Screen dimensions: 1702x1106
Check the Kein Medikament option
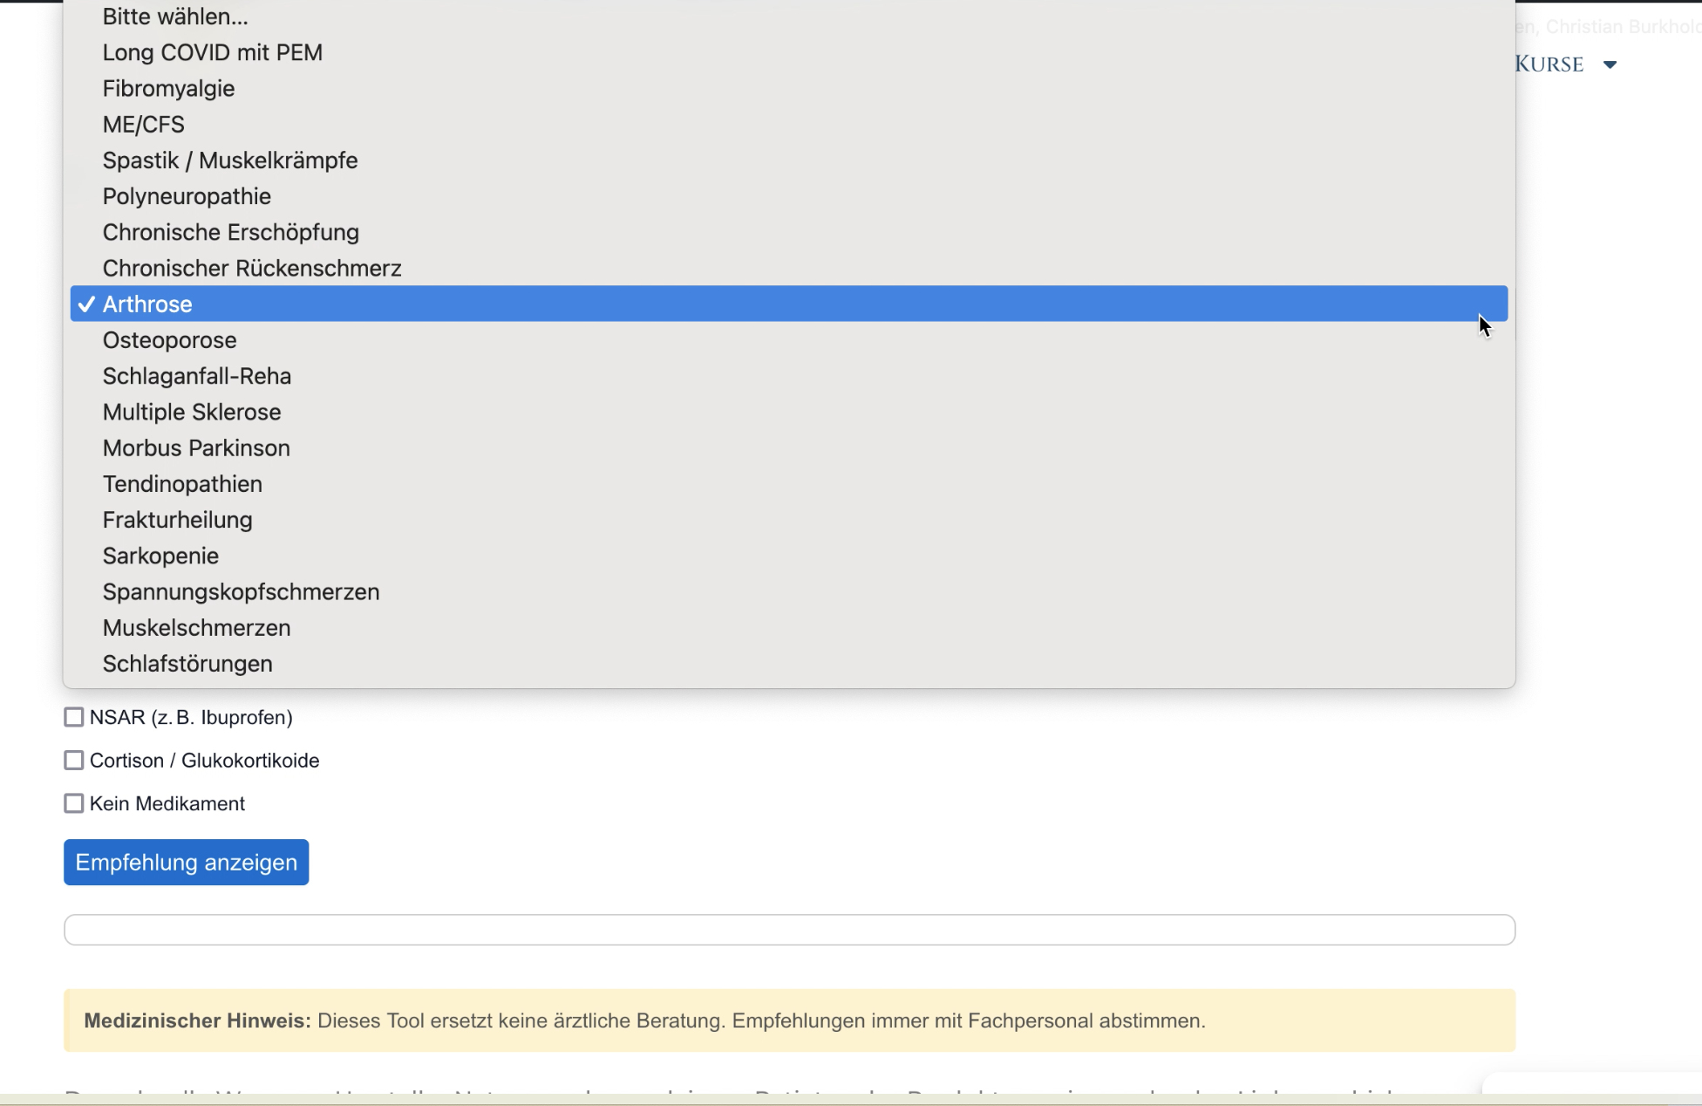click(74, 803)
